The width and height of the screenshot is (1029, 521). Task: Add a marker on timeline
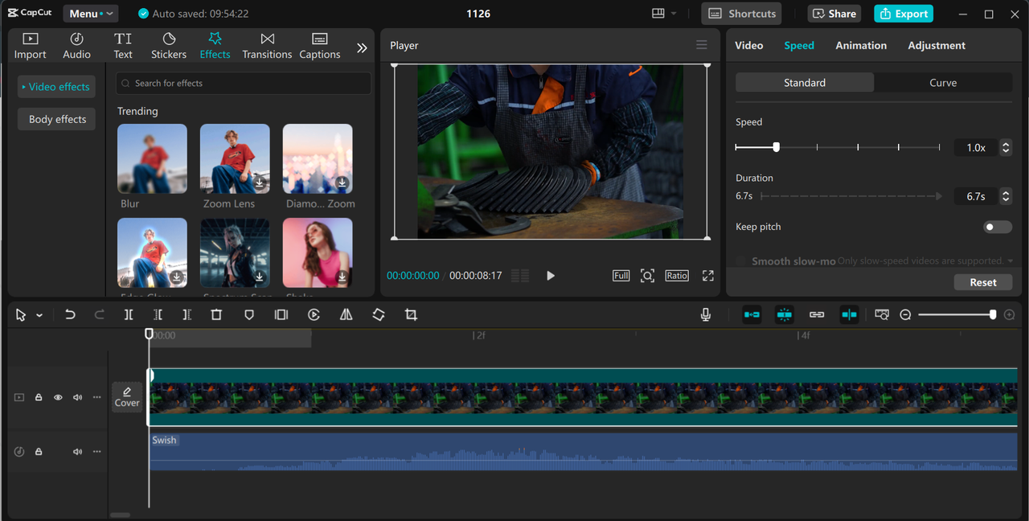click(x=249, y=315)
